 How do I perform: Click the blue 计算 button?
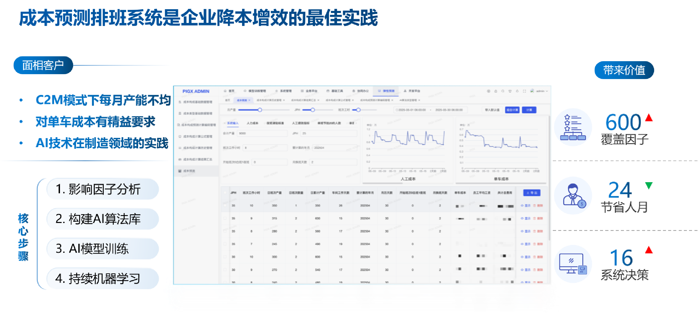[529, 110]
